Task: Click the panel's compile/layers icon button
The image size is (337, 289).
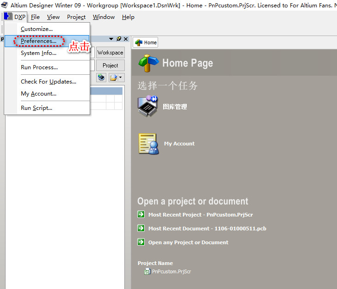Action: [x=101, y=78]
